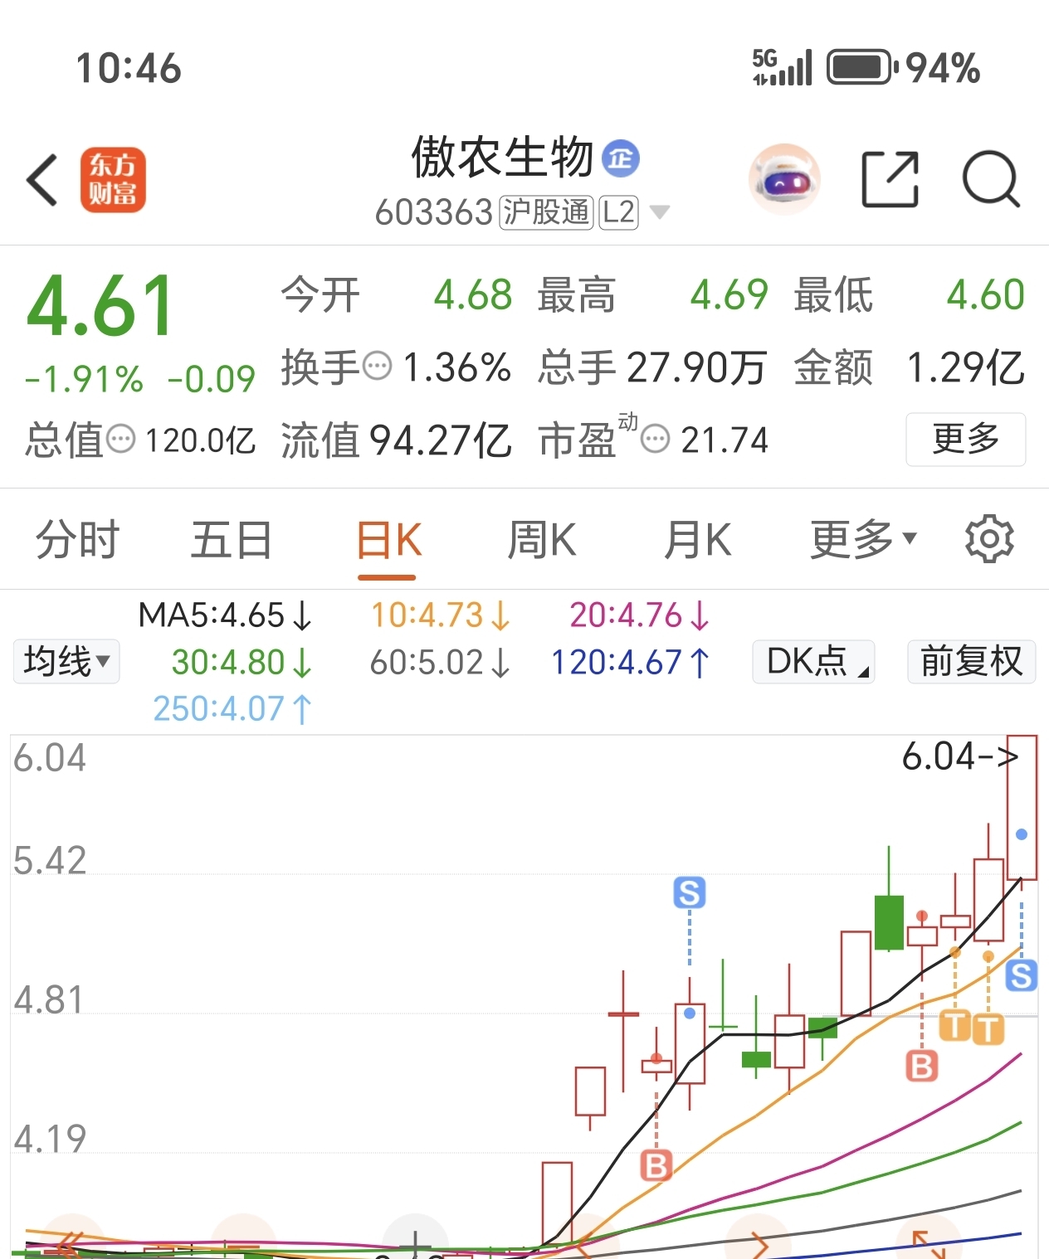This screenshot has height=1259, width=1049.
Task: Select the 日K tab
Action: 388,540
